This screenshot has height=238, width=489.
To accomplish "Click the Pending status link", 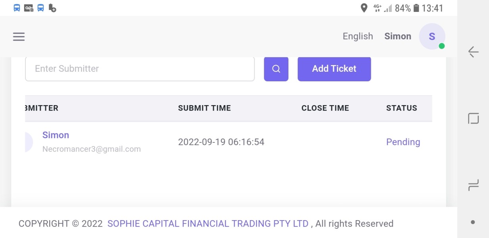I will pyautogui.click(x=403, y=142).
